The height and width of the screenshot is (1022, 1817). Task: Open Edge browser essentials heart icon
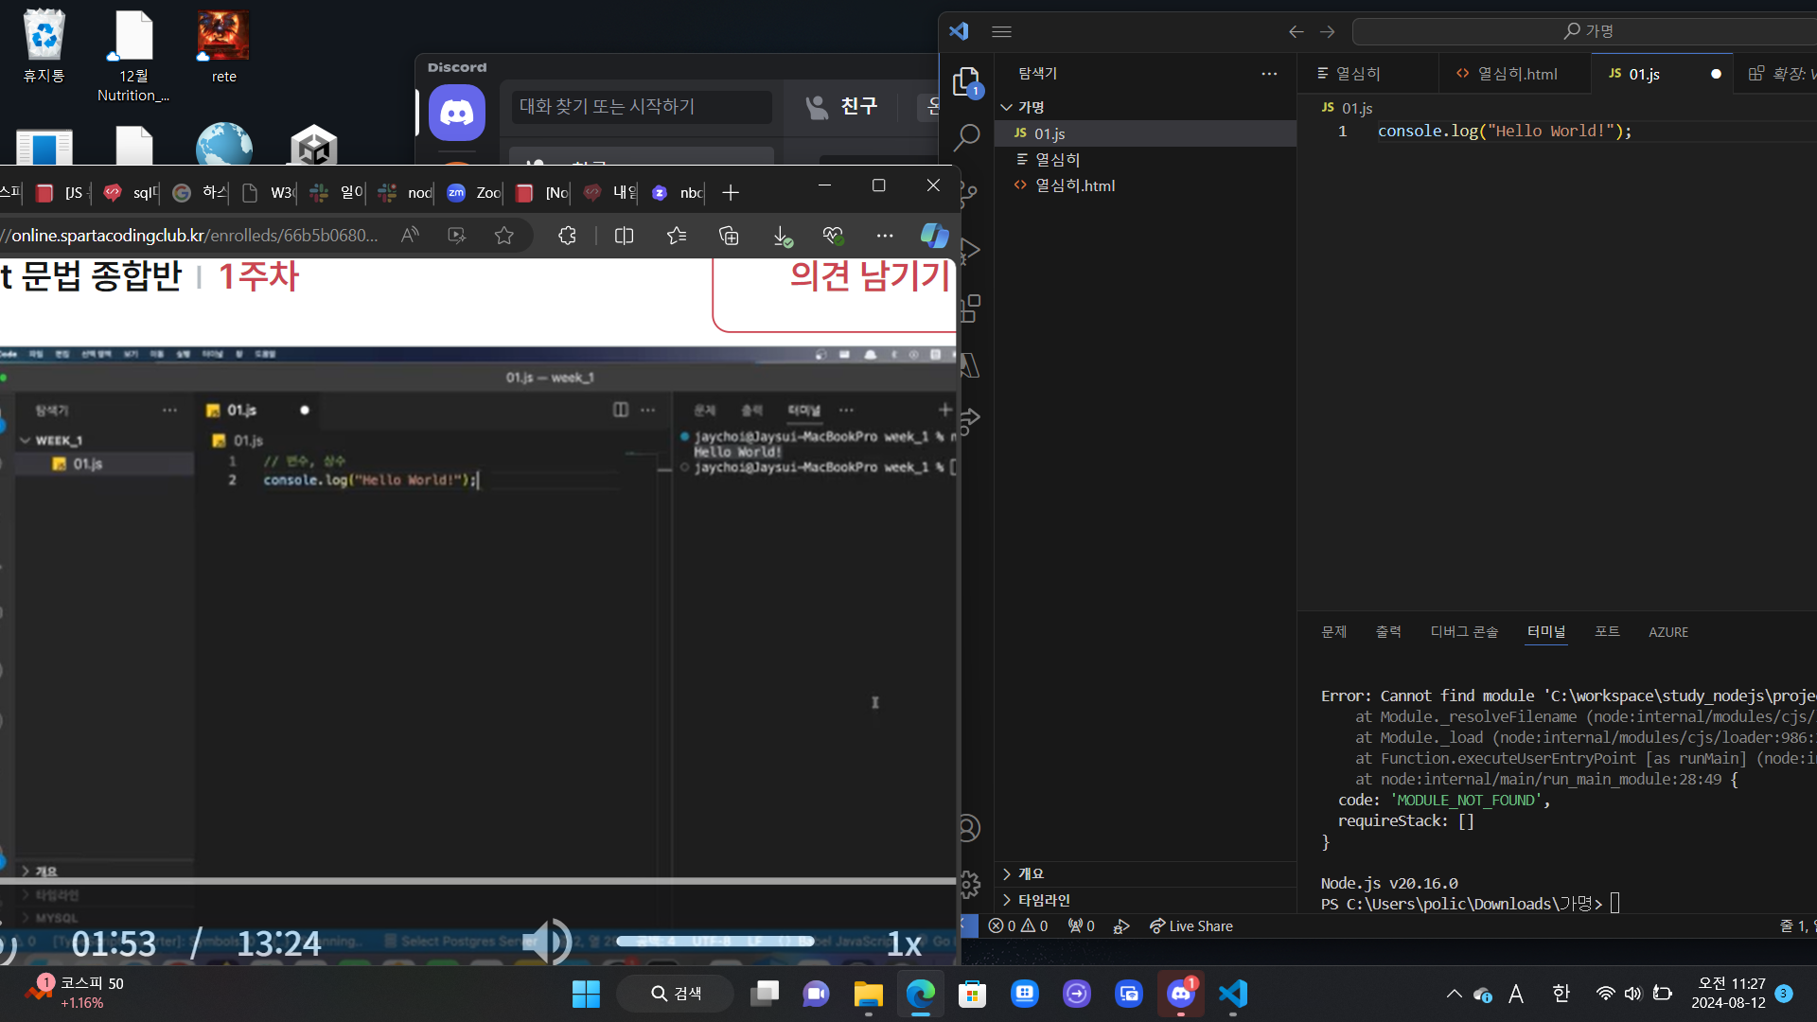click(x=833, y=236)
